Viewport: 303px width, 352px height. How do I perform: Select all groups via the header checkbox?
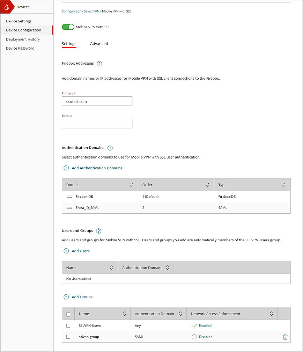click(68, 314)
